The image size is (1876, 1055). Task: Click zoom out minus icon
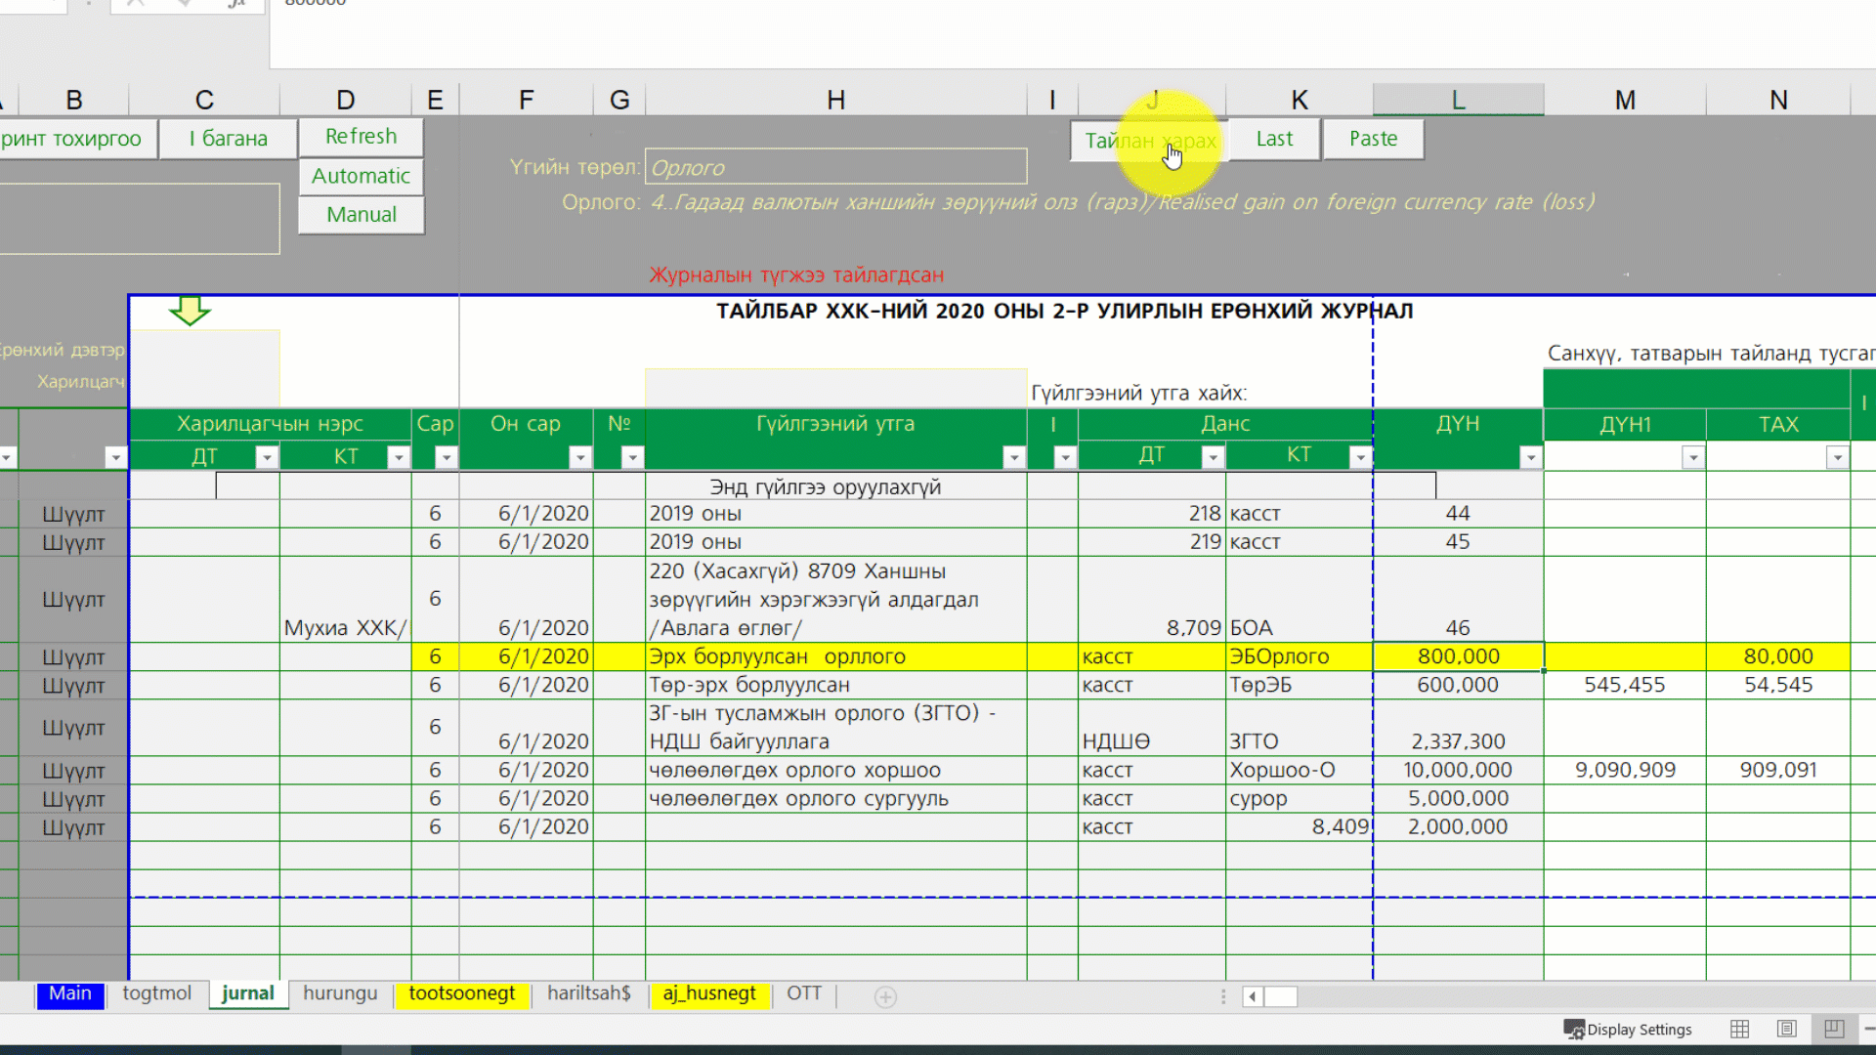(x=1869, y=1029)
